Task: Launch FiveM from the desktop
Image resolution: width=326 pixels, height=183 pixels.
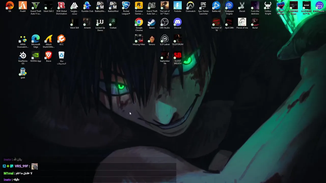Action: (x=23, y=6)
